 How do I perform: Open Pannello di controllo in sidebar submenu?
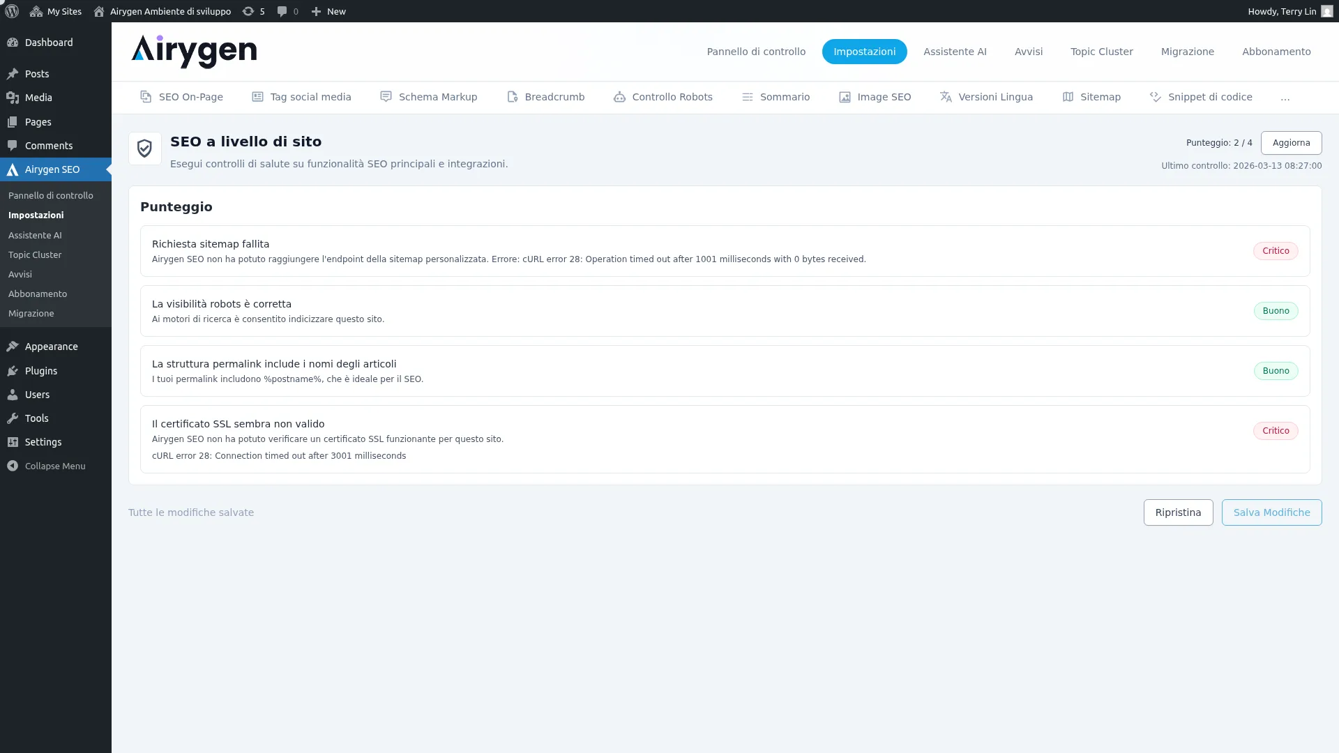click(51, 196)
